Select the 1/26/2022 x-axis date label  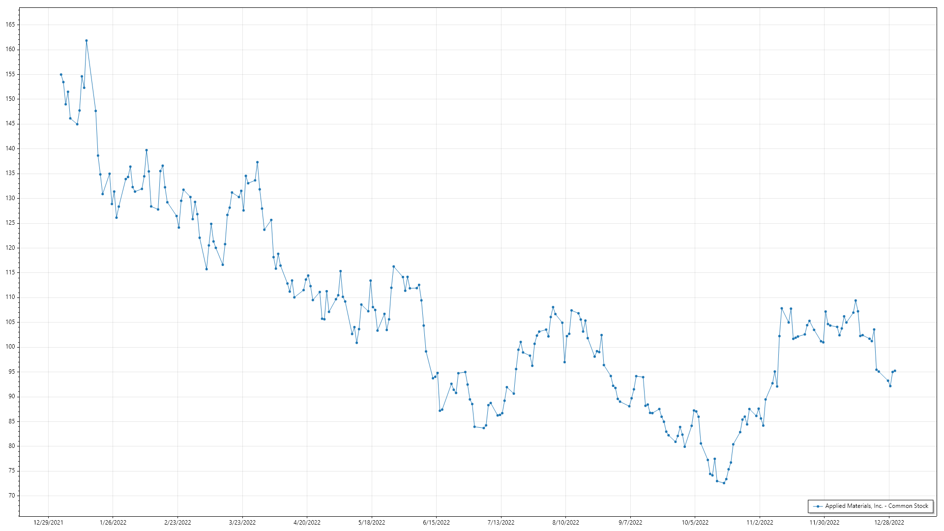(x=113, y=523)
